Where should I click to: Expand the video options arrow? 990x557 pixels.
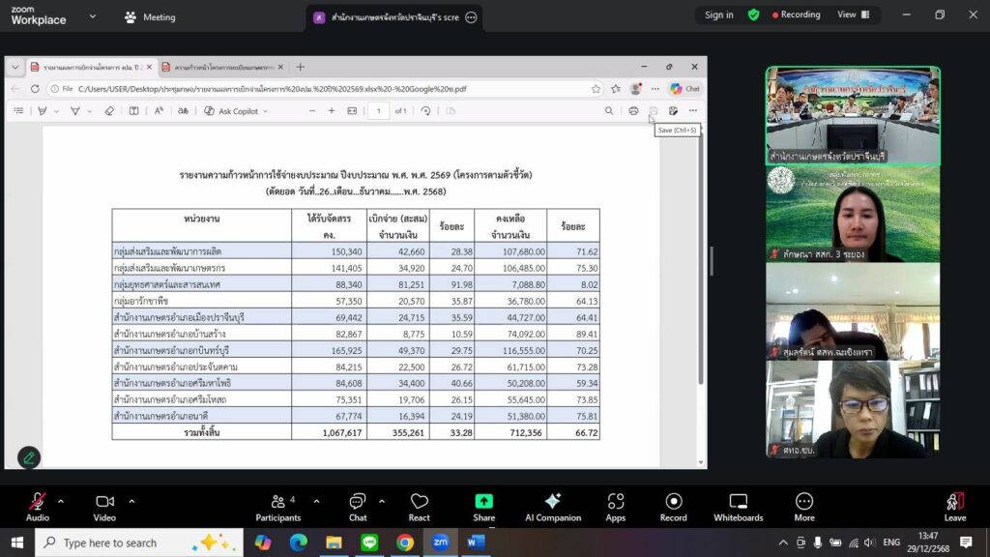131,501
